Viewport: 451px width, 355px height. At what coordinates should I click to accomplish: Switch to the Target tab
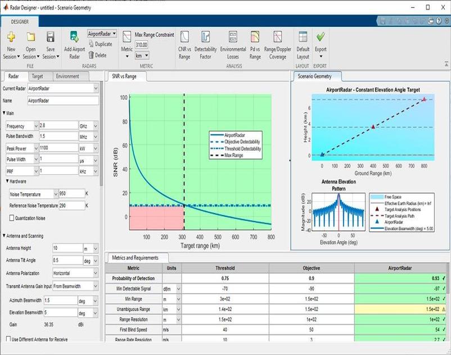click(x=37, y=76)
